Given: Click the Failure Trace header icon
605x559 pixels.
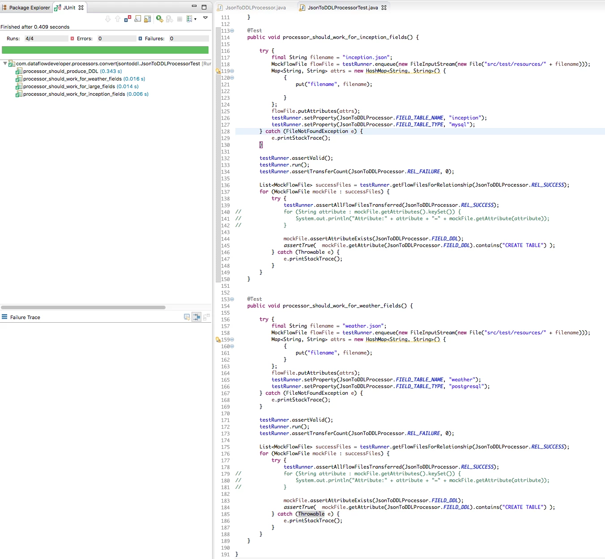Looking at the screenshot, I should tap(4, 317).
